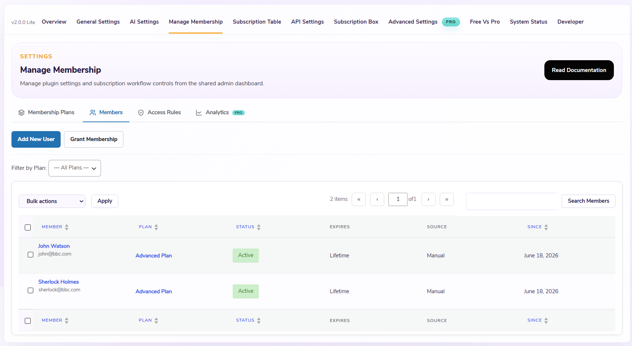The image size is (632, 346).
Task: Switch to Members sub-tab
Action: 106,112
